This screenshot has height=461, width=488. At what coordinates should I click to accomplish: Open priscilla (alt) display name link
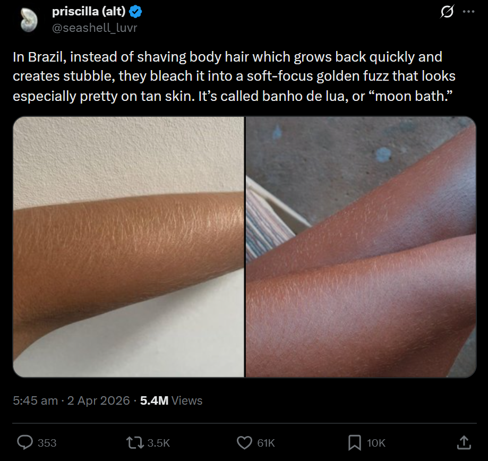[x=89, y=12]
